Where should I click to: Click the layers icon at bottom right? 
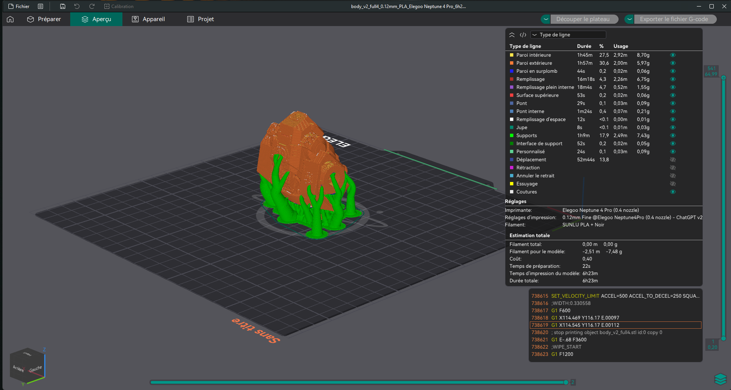(x=720, y=379)
